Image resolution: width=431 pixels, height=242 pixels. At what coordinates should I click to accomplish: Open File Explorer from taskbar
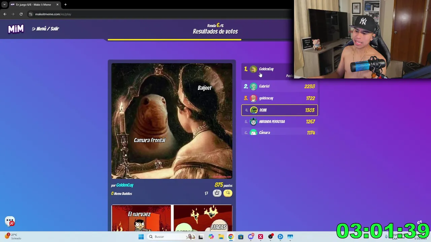tap(221, 237)
